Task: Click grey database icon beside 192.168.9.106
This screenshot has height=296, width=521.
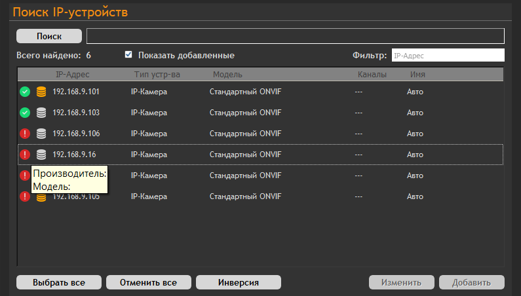Action: (41, 134)
